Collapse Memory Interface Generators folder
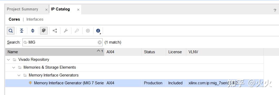 coord(19,75)
